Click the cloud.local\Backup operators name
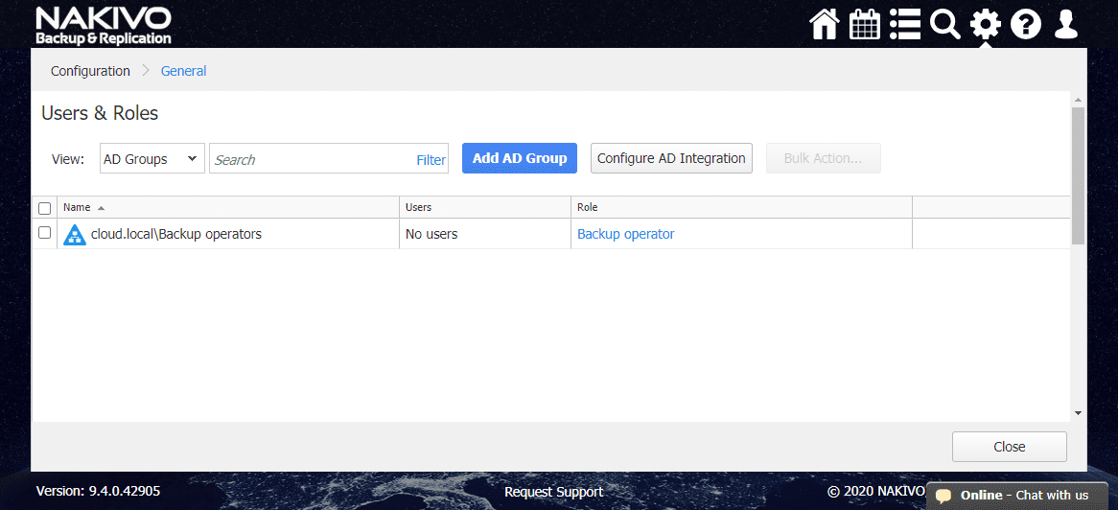This screenshot has width=1118, height=510. pos(176,234)
